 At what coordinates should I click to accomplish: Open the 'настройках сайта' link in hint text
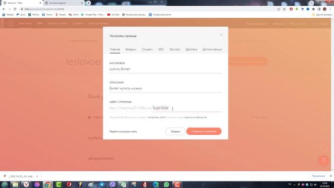(157, 118)
